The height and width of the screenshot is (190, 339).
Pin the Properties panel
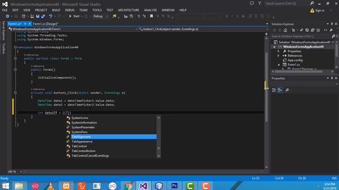332,78
